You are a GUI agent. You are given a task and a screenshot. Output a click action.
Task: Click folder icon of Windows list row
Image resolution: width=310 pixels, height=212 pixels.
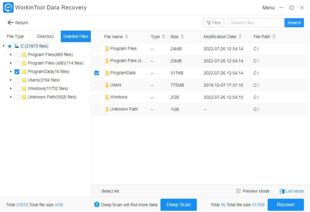coord(107,97)
